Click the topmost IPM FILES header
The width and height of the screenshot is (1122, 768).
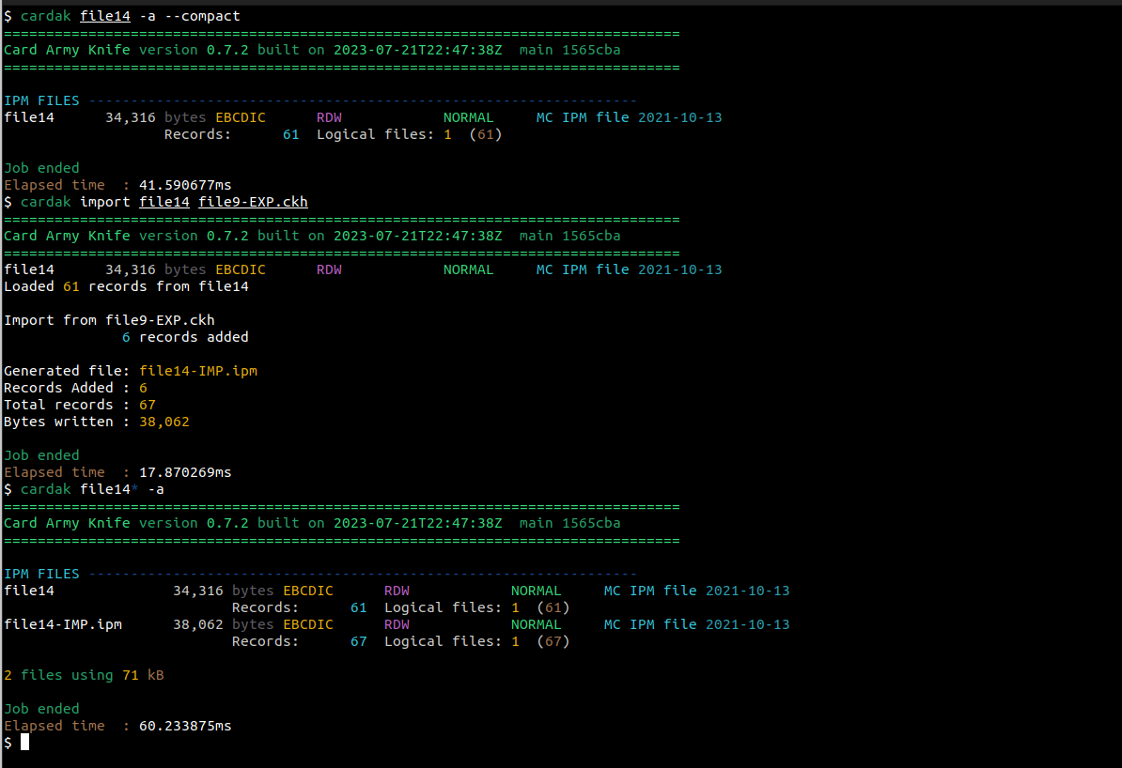point(41,100)
